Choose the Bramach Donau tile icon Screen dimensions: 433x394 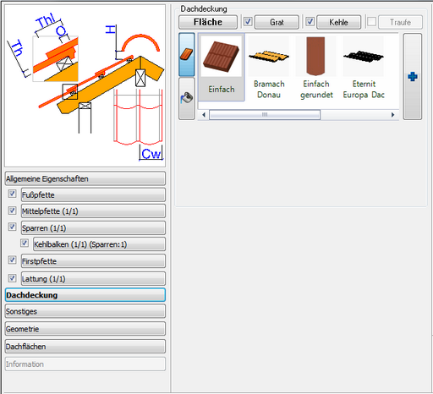(269, 57)
